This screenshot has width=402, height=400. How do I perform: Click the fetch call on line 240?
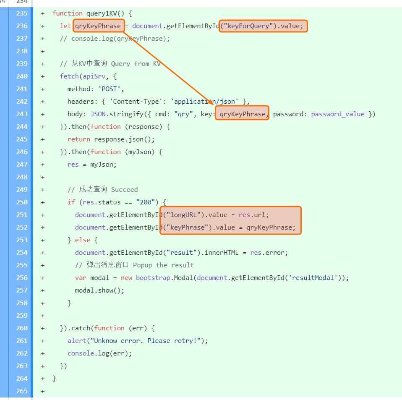pos(69,76)
